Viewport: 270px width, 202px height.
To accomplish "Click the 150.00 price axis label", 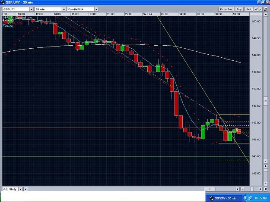I will coord(256,22).
